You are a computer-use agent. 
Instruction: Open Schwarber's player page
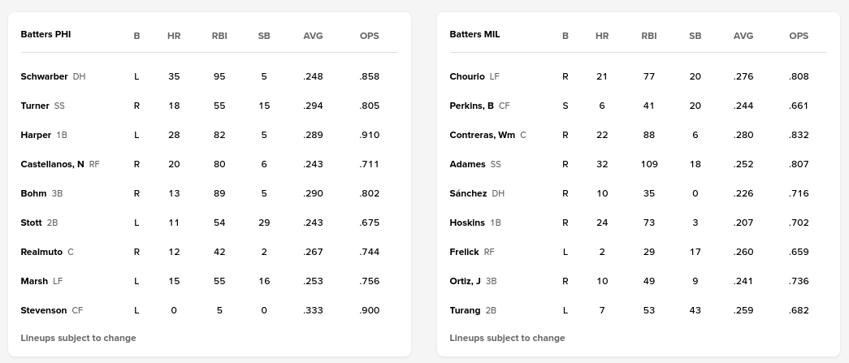point(44,76)
